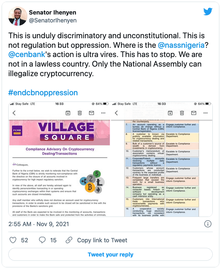
Task: Click Copy link to Tweet
Action: [x=102, y=240]
